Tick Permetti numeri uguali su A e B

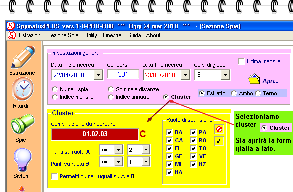[55, 176]
